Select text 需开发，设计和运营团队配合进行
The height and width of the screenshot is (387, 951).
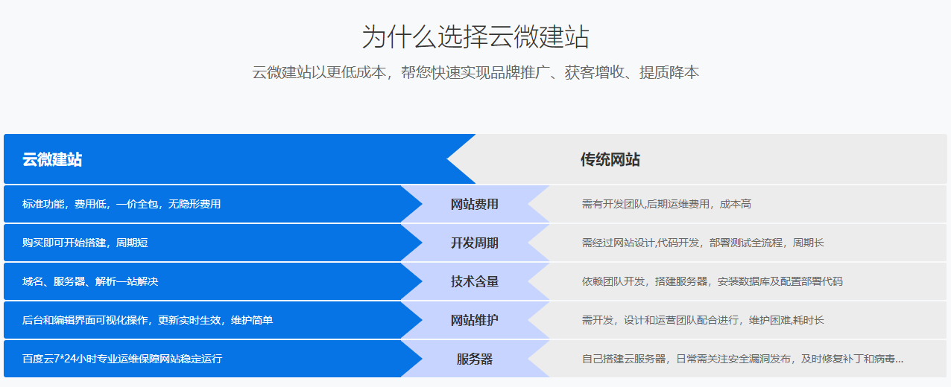[x=661, y=320]
